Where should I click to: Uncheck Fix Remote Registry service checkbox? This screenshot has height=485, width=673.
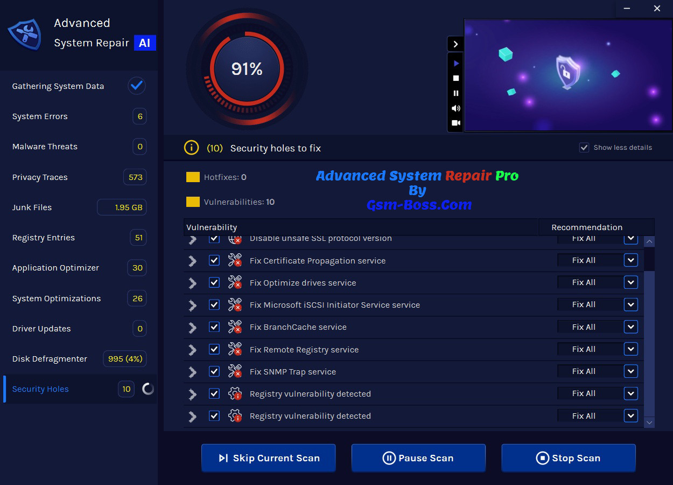(x=214, y=349)
